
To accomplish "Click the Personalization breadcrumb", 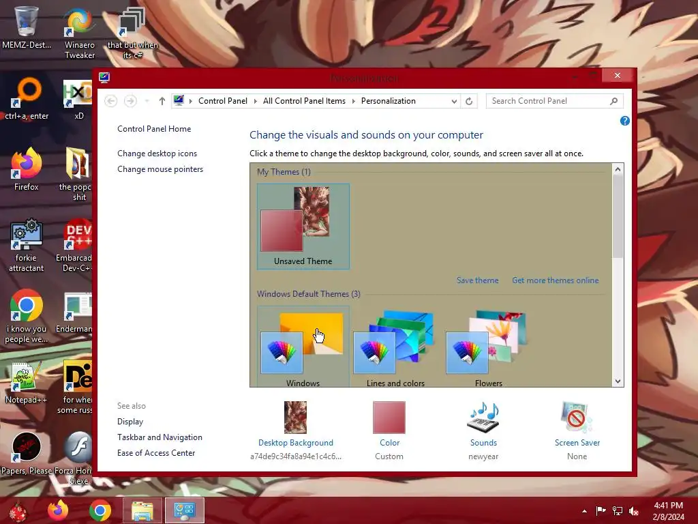I will coord(388,101).
